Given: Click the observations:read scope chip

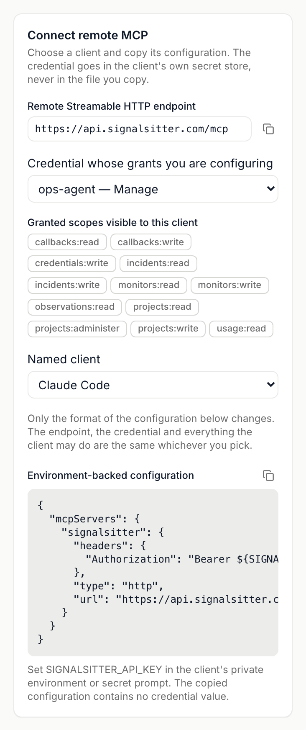Looking at the screenshot, I should (x=75, y=307).
